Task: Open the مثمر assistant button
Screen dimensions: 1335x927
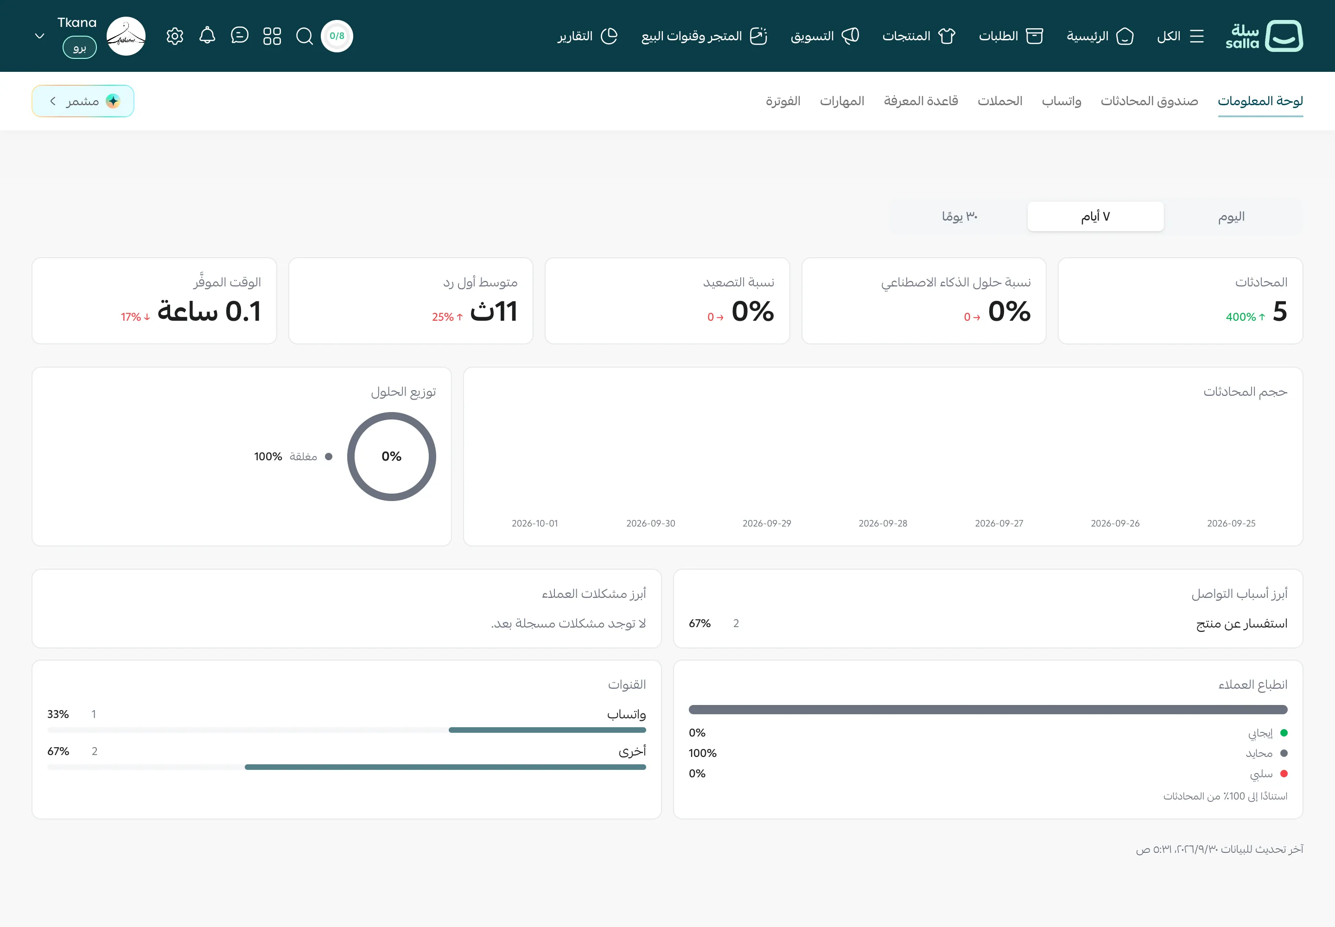Action: (83, 101)
